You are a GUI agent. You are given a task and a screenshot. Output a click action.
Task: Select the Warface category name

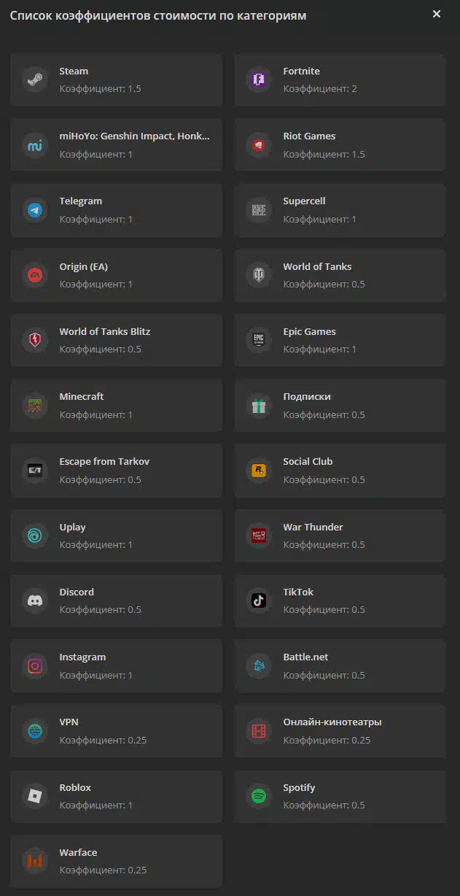click(x=78, y=852)
